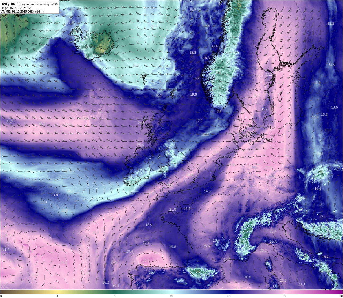Click the 18.3 value off Norway's coast
This screenshot has height=298, width=343.
click(x=206, y=58)
